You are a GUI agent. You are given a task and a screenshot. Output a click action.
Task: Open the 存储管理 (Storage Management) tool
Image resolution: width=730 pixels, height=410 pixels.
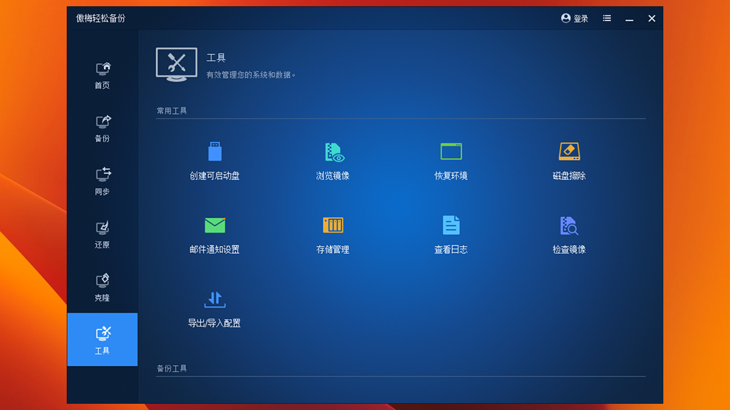332,235
